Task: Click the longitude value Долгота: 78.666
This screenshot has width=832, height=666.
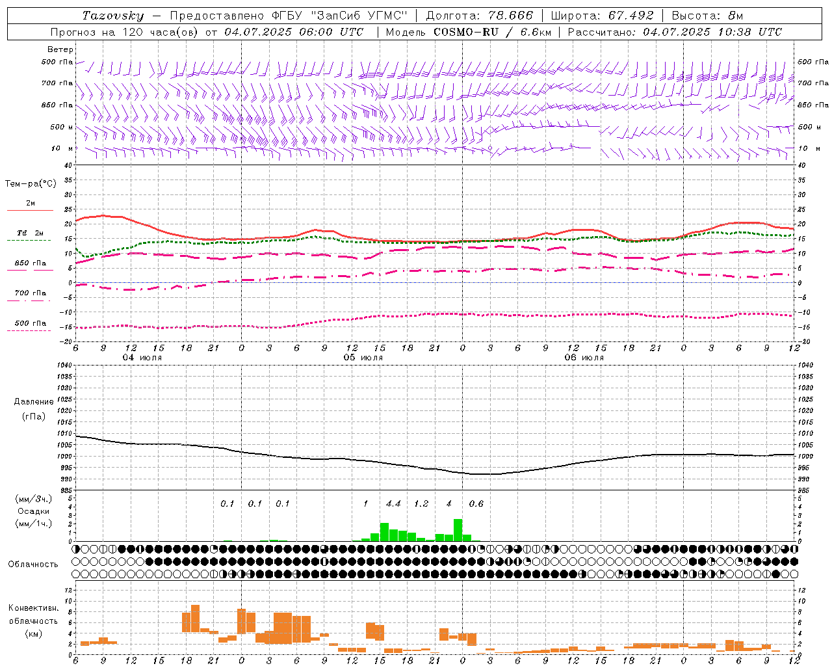Action: (x=479, y=16)
